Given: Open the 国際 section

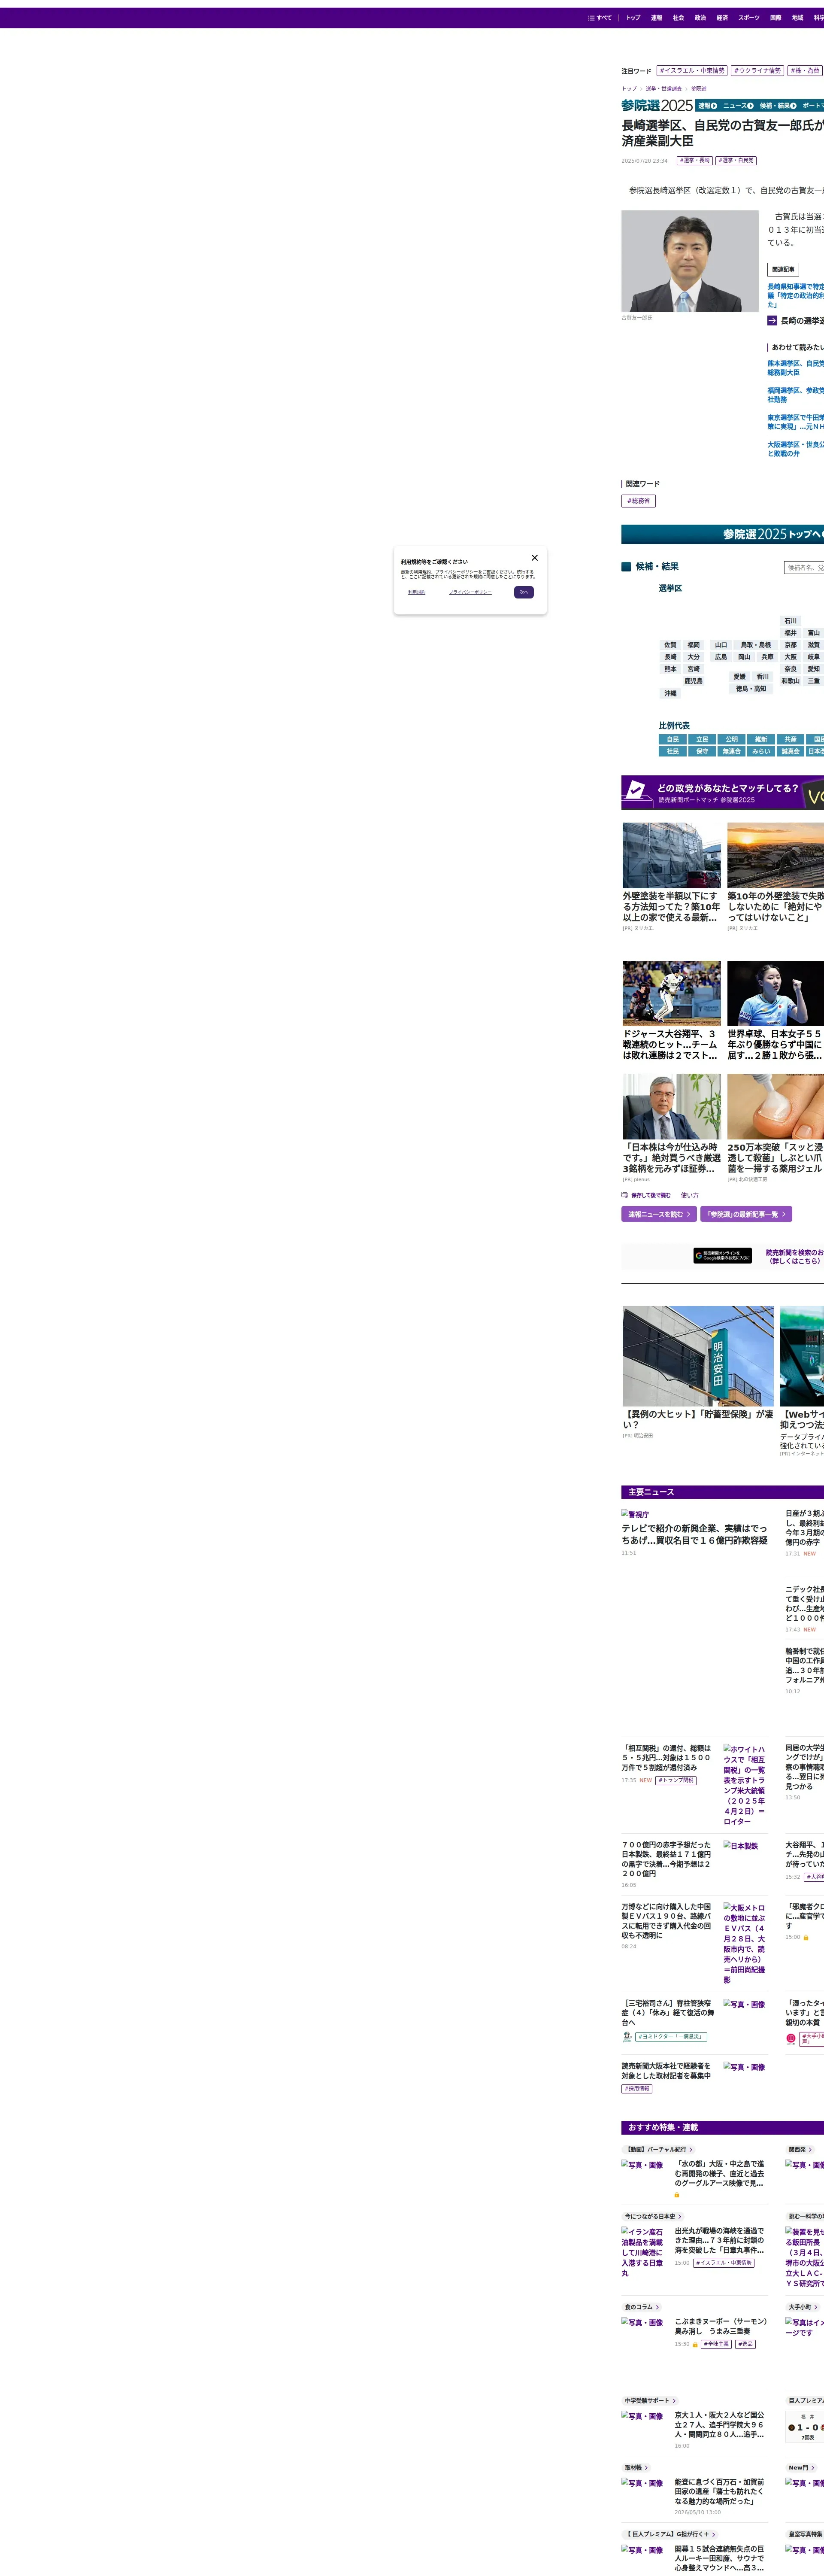Looking at the screenshot, I should point(776,18).
